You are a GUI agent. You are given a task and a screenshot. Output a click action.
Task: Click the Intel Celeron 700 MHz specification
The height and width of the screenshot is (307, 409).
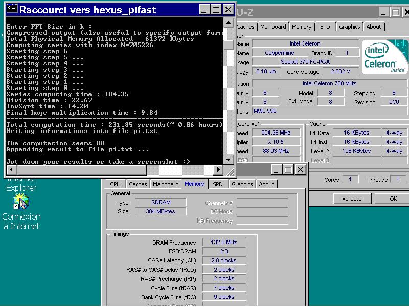click(x=329, y=83)
